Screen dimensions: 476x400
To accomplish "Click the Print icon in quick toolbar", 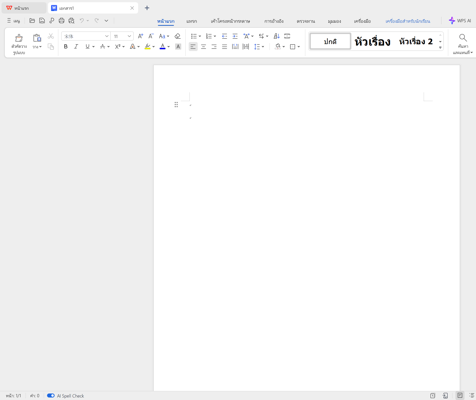I will click(x=62, y=21).
